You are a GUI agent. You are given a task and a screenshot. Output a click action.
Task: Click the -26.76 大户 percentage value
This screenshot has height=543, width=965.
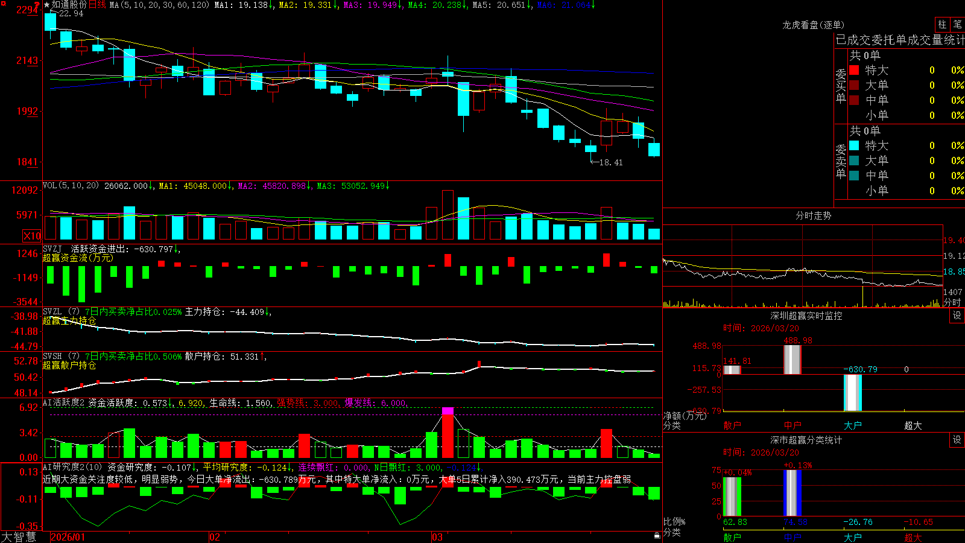click(x=858, y=522)
